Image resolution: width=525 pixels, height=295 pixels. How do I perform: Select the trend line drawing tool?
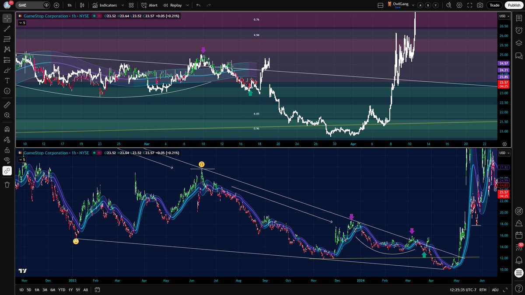point(7,29)
